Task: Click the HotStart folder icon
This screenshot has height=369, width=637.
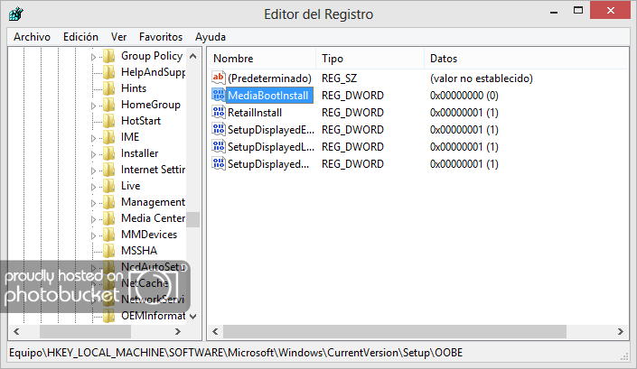Action: coord(108,121)
